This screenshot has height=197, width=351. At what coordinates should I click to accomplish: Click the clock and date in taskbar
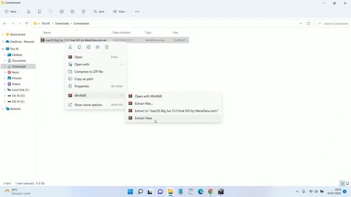click(334, 192)
